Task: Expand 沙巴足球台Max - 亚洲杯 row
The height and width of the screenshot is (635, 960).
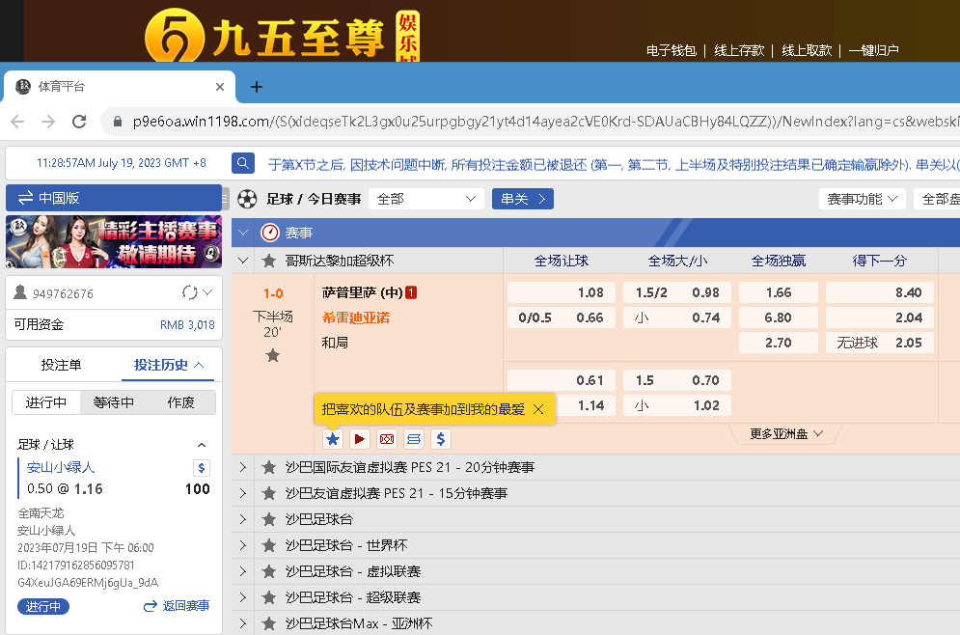Action: pos(243,623)
